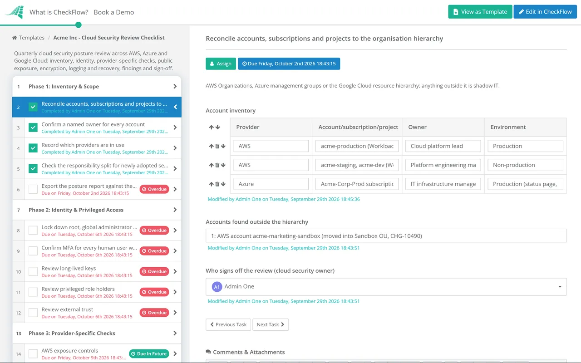Screen dimensions: 581x363
Task: Click the home icon beside Templates
Action: click(x=15, y=38)
